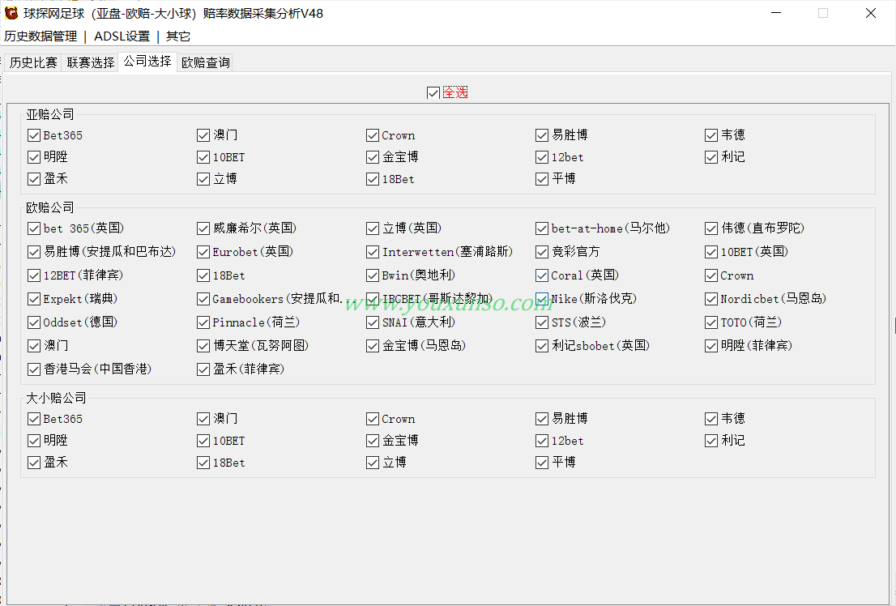
Task: Uncheck Bet365 under 大小赔公司
Action: coord(34,419)
